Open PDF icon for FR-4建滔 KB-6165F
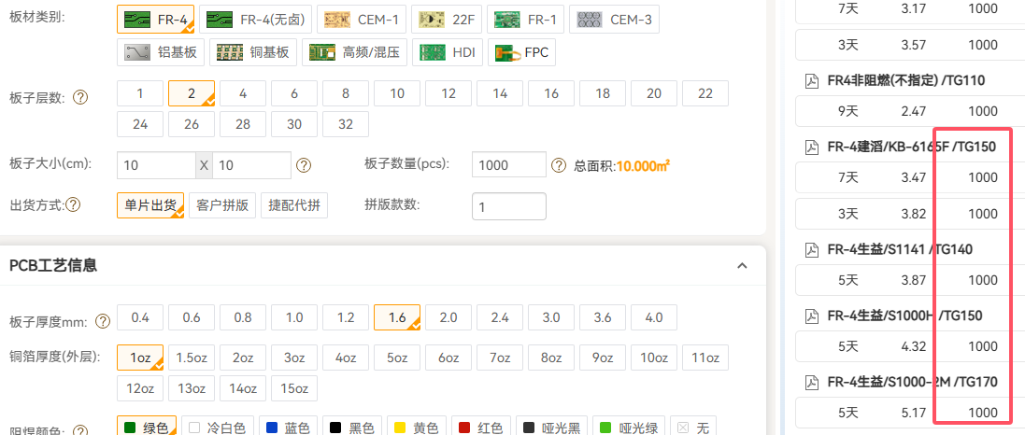 tap(812, 147)
